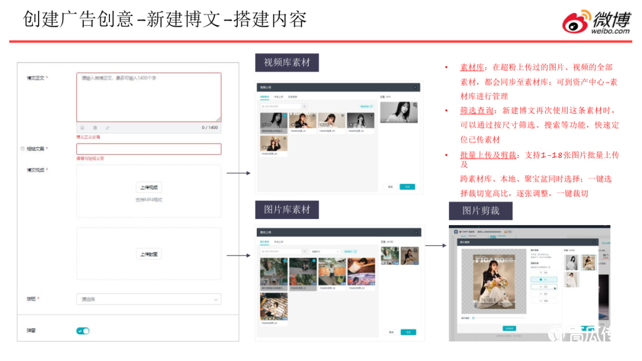This screenshot has height=361, width=642.
Task: Switch to local upload tab in video dialog
Action: pyautogui.click(x=278, y=96)
